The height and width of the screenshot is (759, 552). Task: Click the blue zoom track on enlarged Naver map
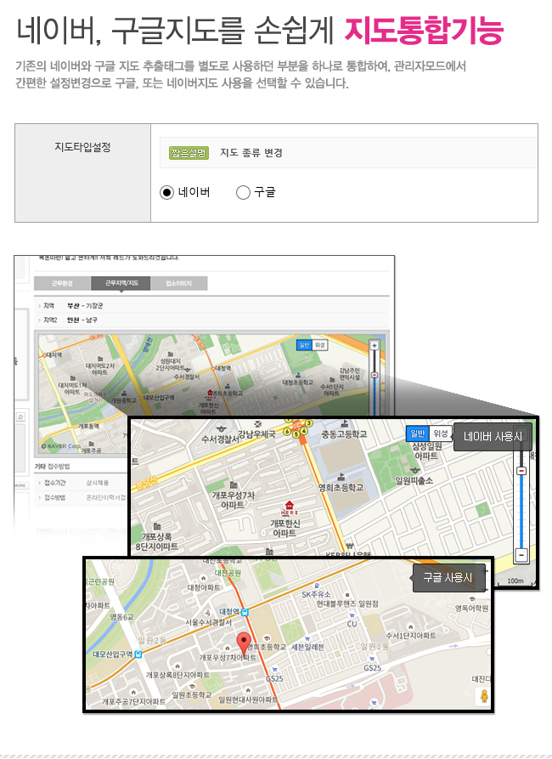point(521,511)
